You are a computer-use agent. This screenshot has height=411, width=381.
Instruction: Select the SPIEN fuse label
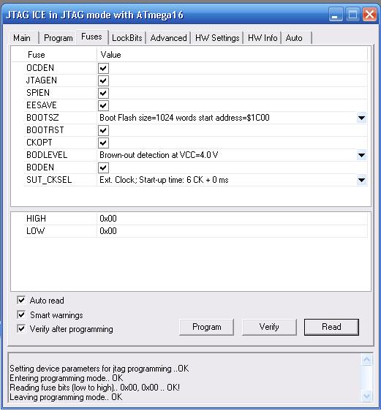pos(38,93)
